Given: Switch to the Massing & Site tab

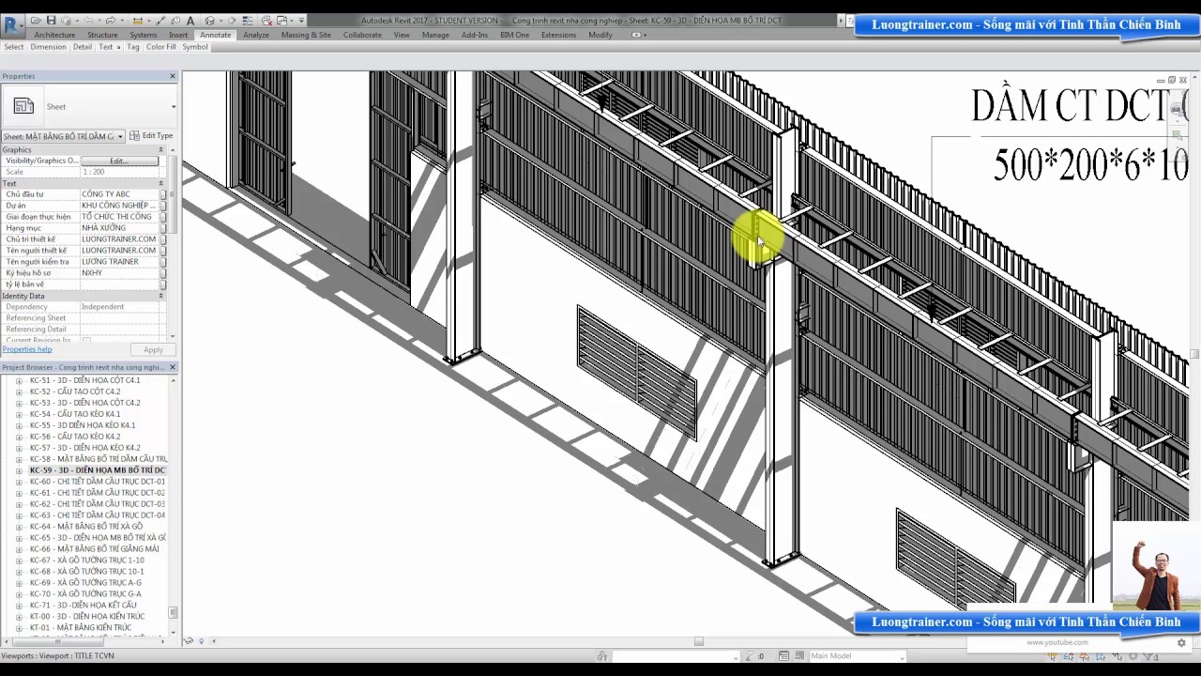Looking at the screenshot, I should point(306,35).
